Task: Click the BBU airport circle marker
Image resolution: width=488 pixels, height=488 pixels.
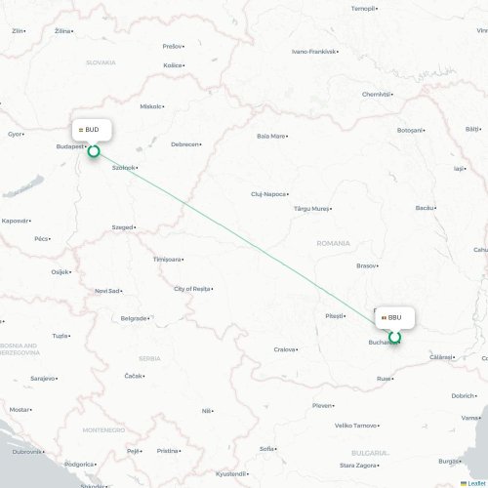Action: [394, 338]
